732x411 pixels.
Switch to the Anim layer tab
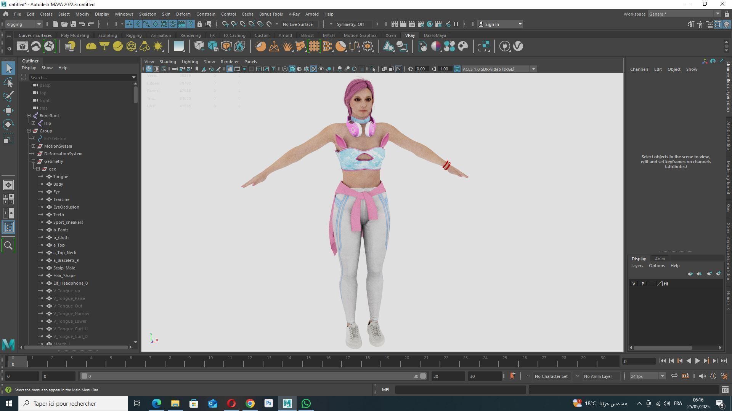pos(660,259)
